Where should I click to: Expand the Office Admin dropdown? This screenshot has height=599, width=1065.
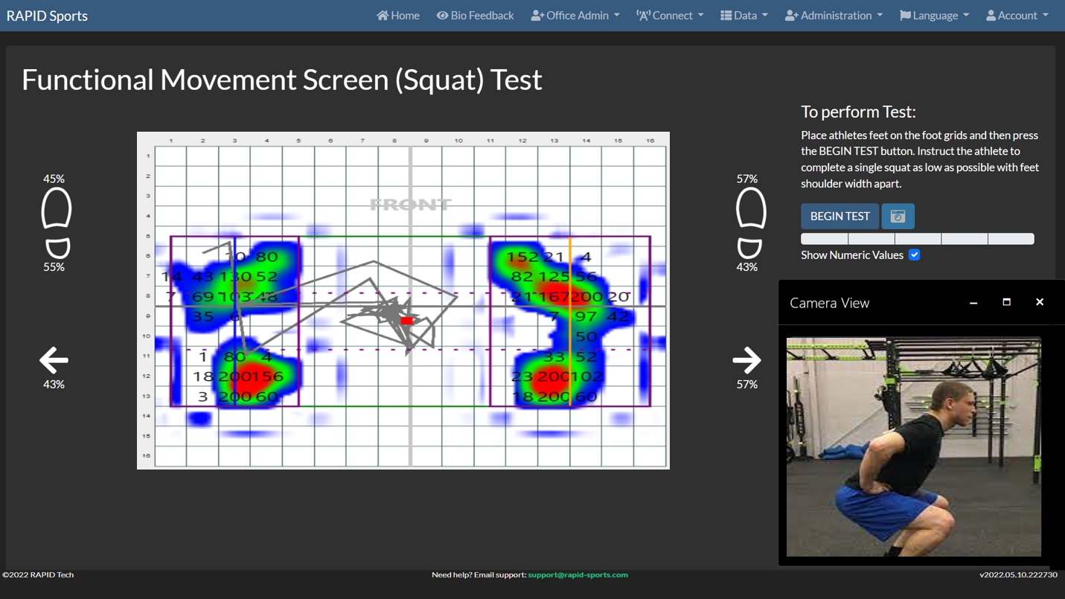pos(575,16)
